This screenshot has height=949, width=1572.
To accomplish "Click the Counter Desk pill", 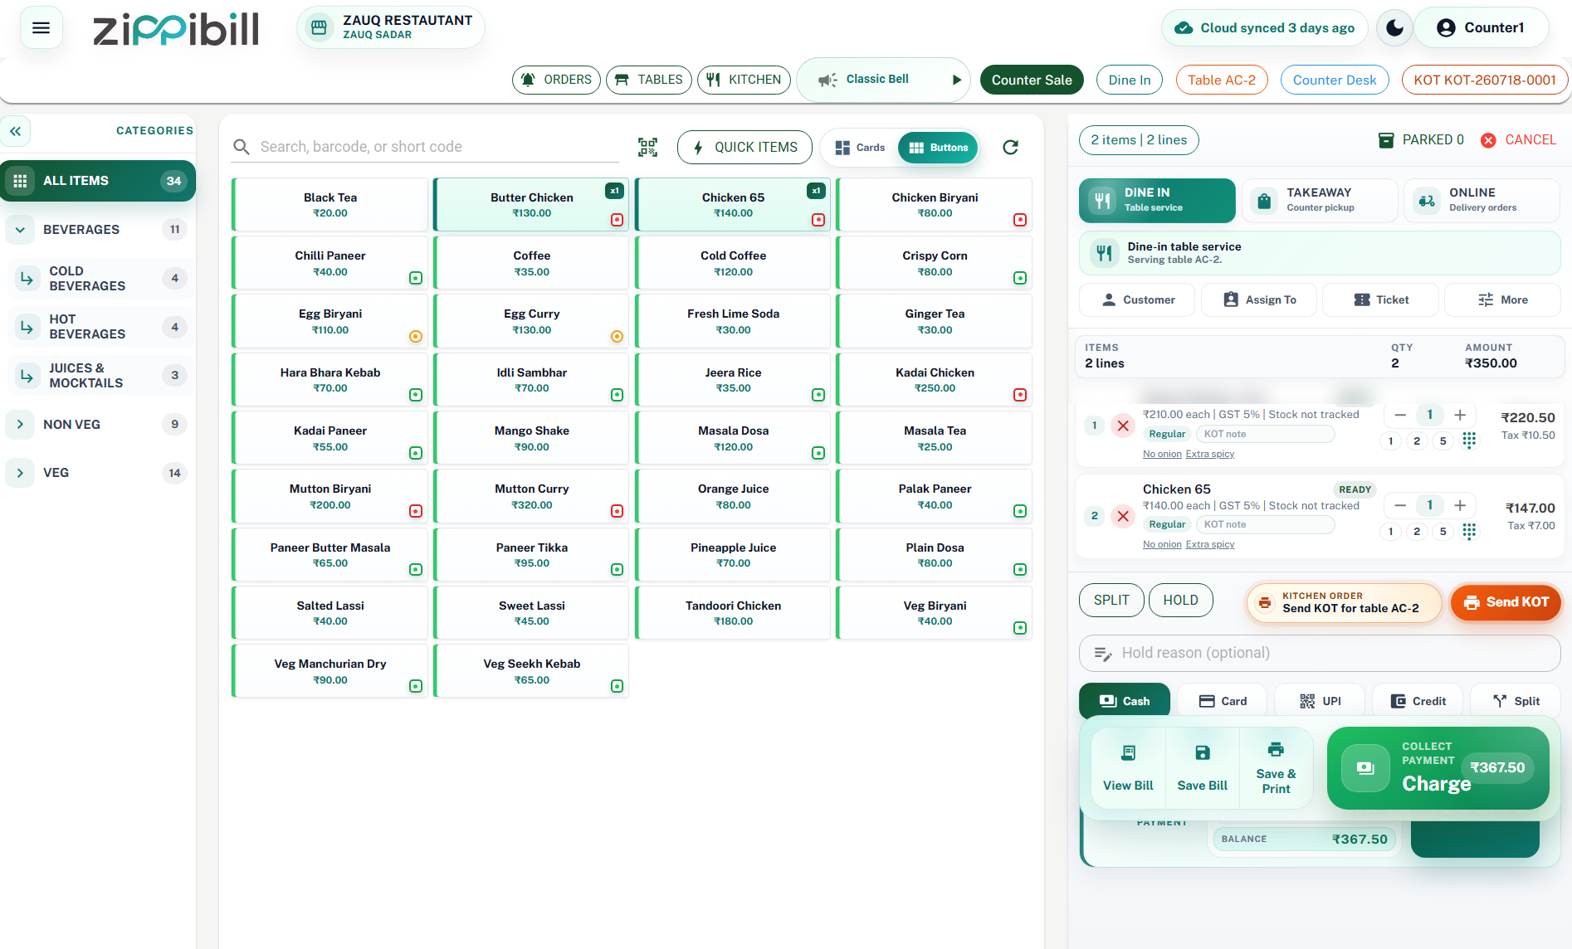I will click(1335, 80).
